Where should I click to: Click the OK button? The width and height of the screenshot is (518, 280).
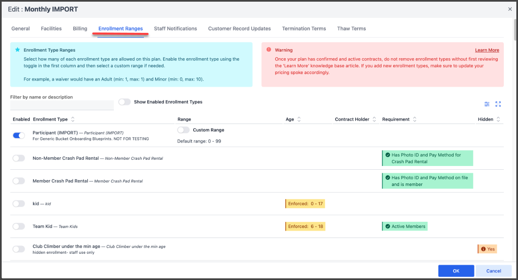(456, 271)
